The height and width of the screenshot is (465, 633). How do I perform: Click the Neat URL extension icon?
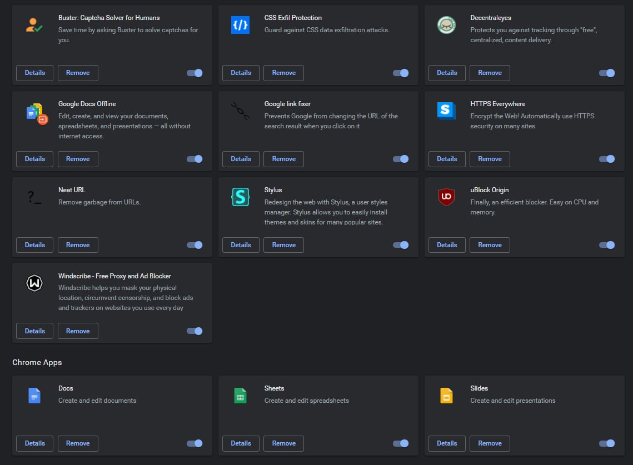pos(34,197)
